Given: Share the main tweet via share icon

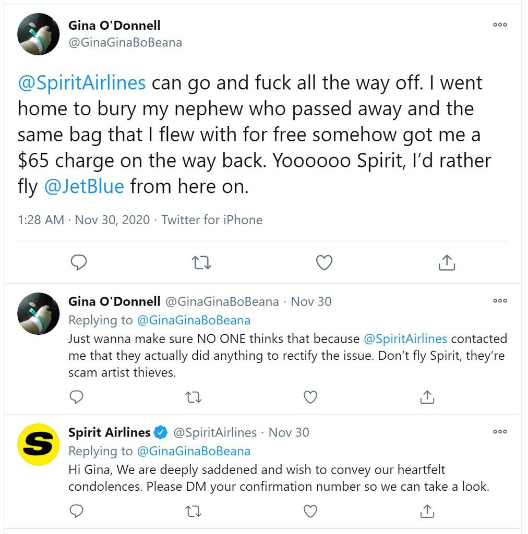Looking at the screenshot, I should 447,262.
